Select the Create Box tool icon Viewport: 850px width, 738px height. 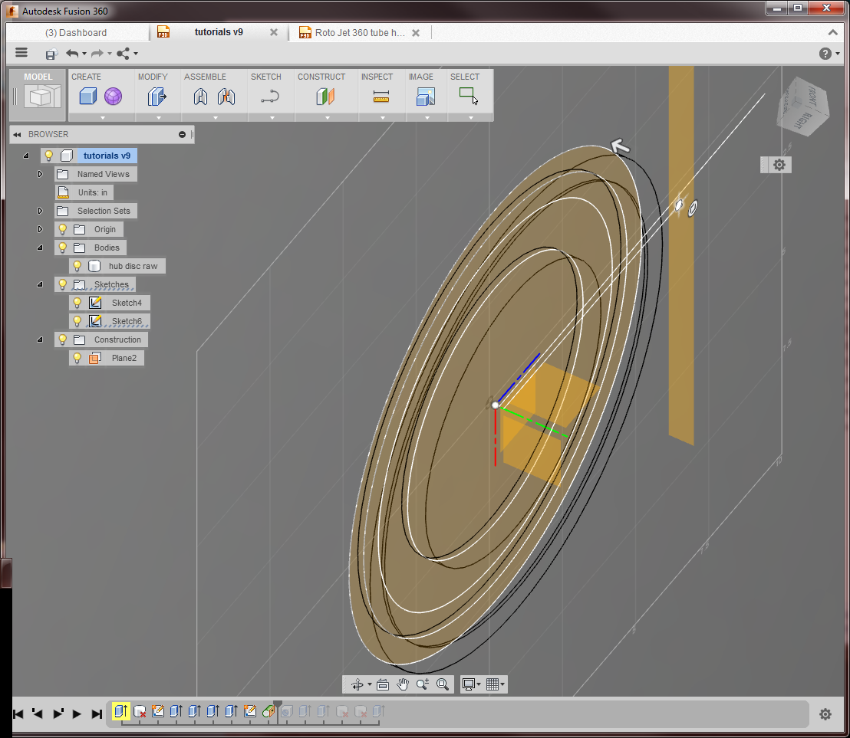pyautogui.click(x=88, y=97)
